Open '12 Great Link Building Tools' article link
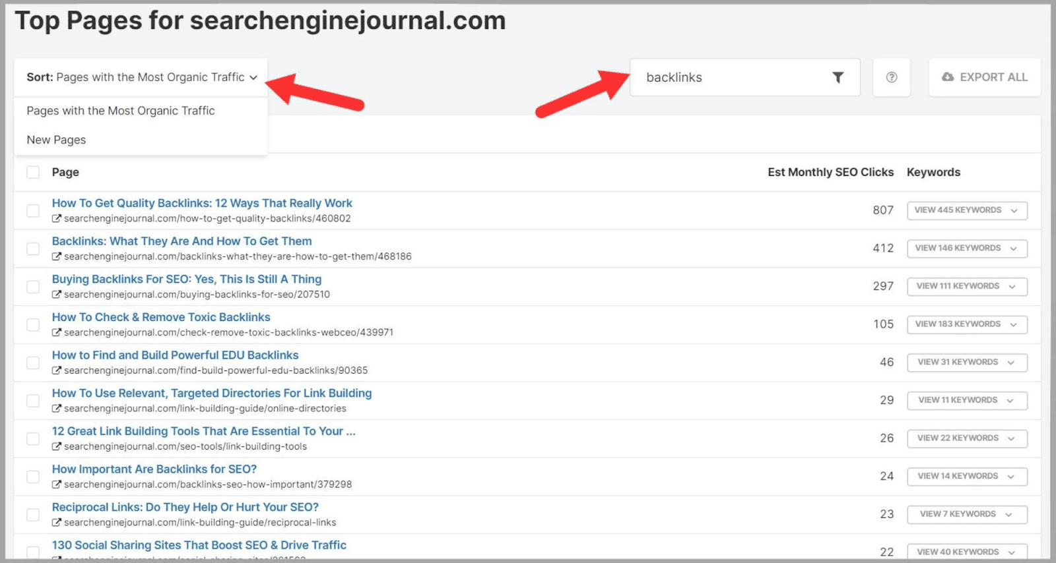The image size is (1056, 563). click(x=203, y=431)
